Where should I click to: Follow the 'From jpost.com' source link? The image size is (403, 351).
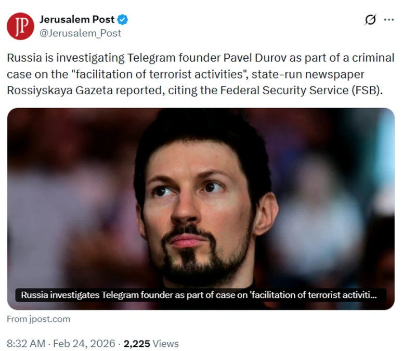click(38, 319)
